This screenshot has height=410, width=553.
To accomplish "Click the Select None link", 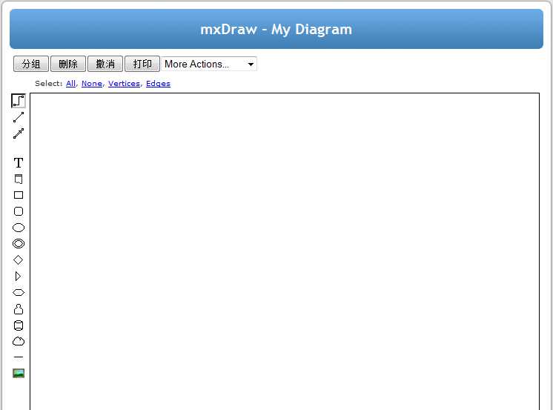I will [x=92, y=84].
